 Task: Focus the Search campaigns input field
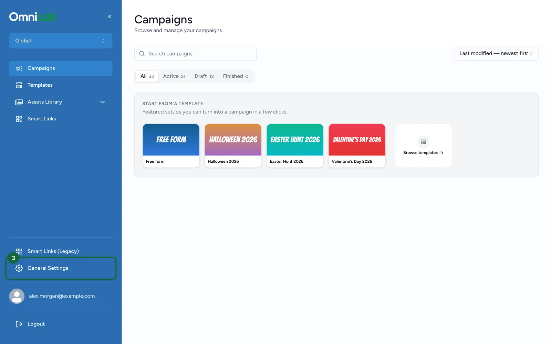(195, 54)
